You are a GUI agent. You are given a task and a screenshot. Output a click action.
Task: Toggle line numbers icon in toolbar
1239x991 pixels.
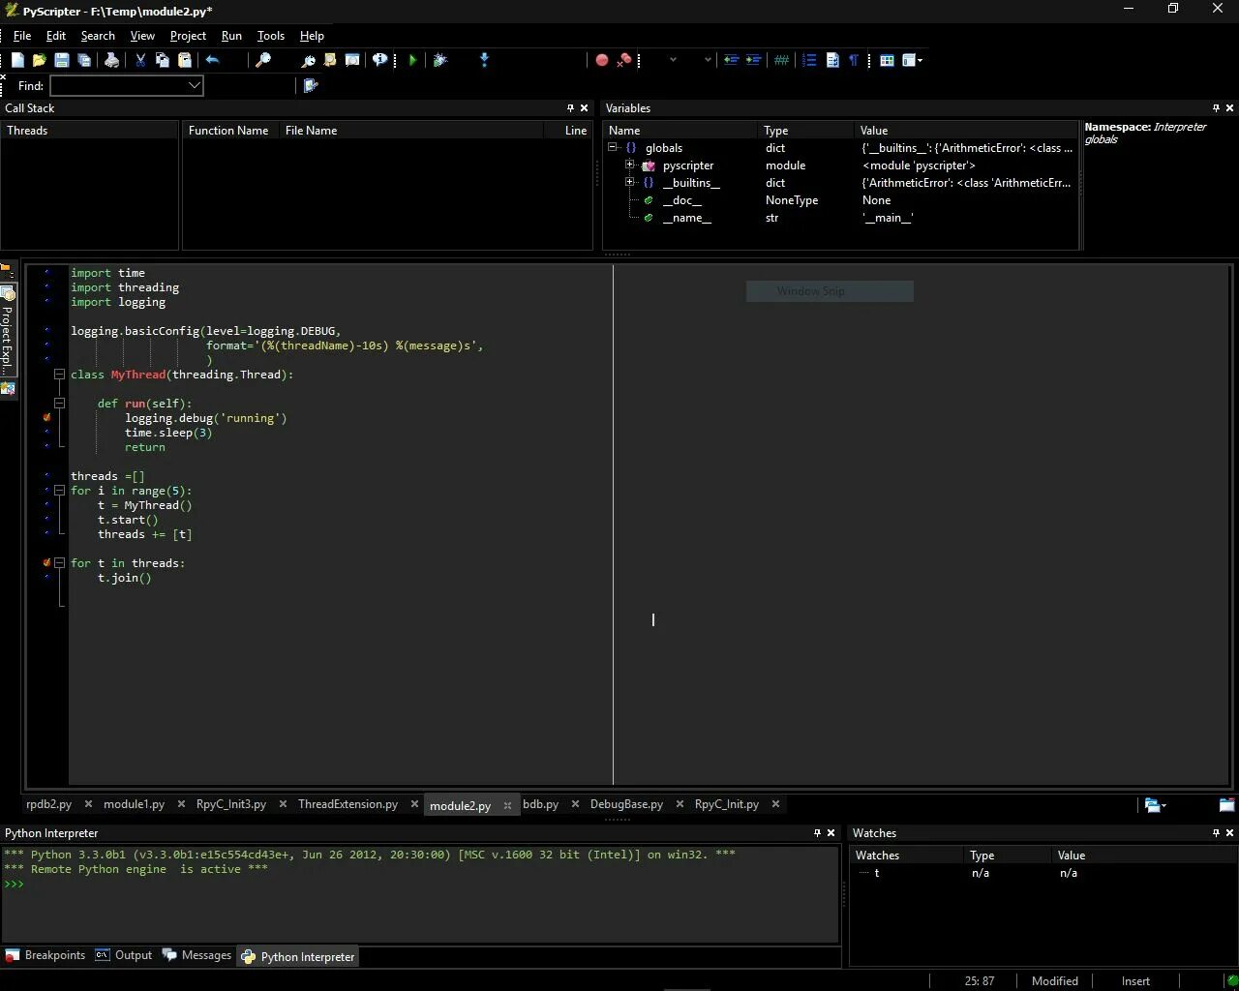[810, 60]
